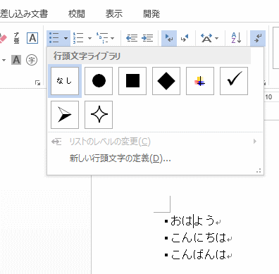
Task: Open the font group dialog launcher
Action: [37, 82]
